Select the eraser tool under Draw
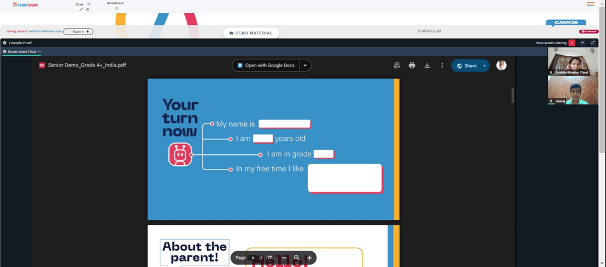 87,9
